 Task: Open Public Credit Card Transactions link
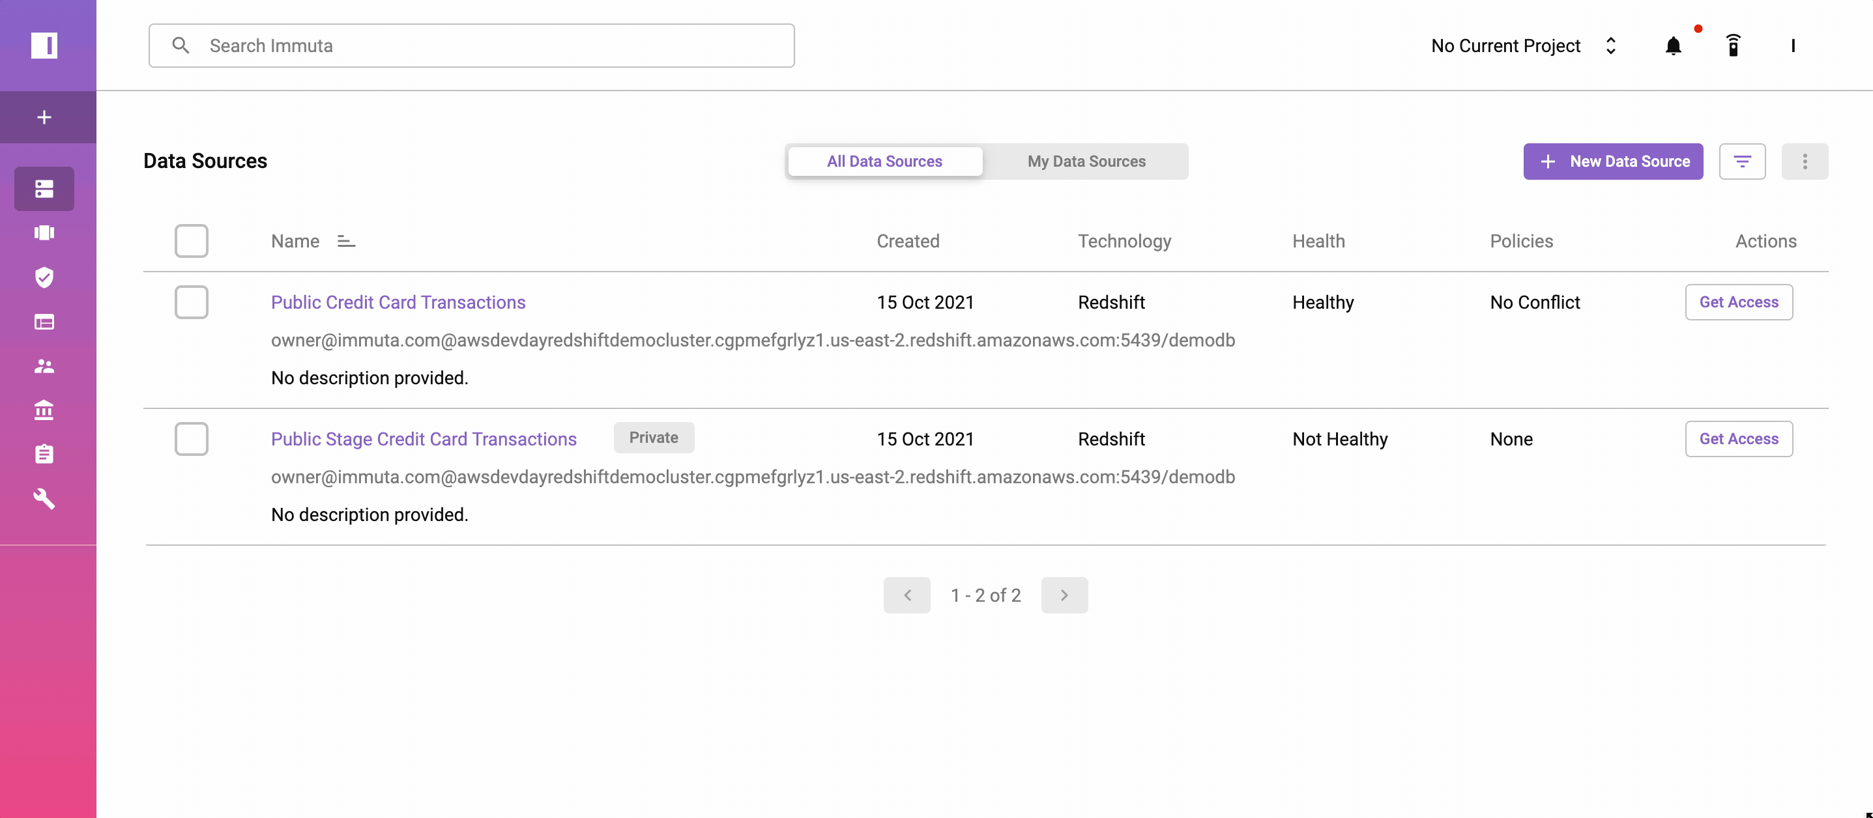coord(398,302)
